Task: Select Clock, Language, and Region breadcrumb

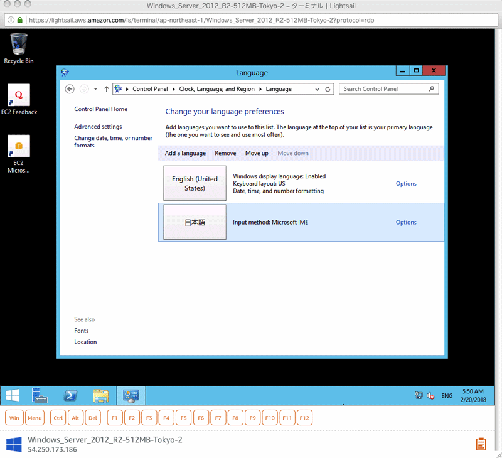Action: click(x=216, y=89)
